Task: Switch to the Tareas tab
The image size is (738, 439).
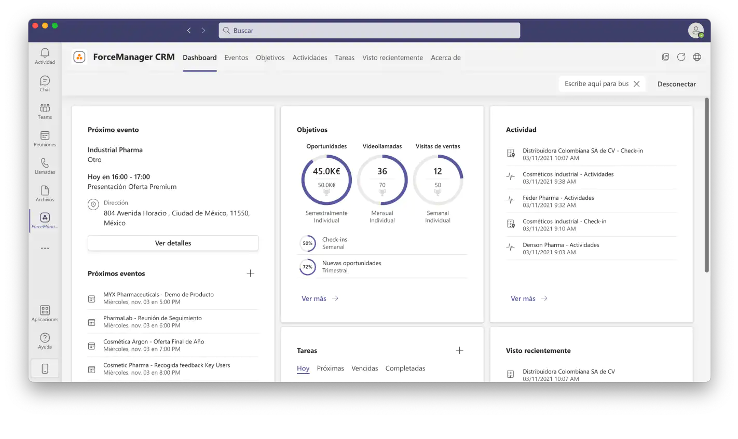Action: [x=345, y=58]
